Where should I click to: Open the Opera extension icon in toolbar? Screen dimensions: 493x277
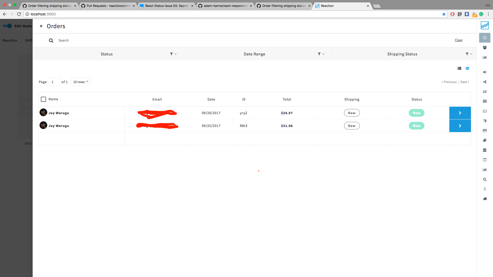(x=452, y=14)
